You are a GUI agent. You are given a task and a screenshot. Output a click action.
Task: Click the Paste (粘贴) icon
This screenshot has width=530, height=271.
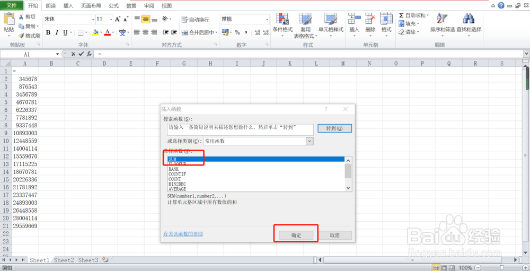tap(9, 19)
